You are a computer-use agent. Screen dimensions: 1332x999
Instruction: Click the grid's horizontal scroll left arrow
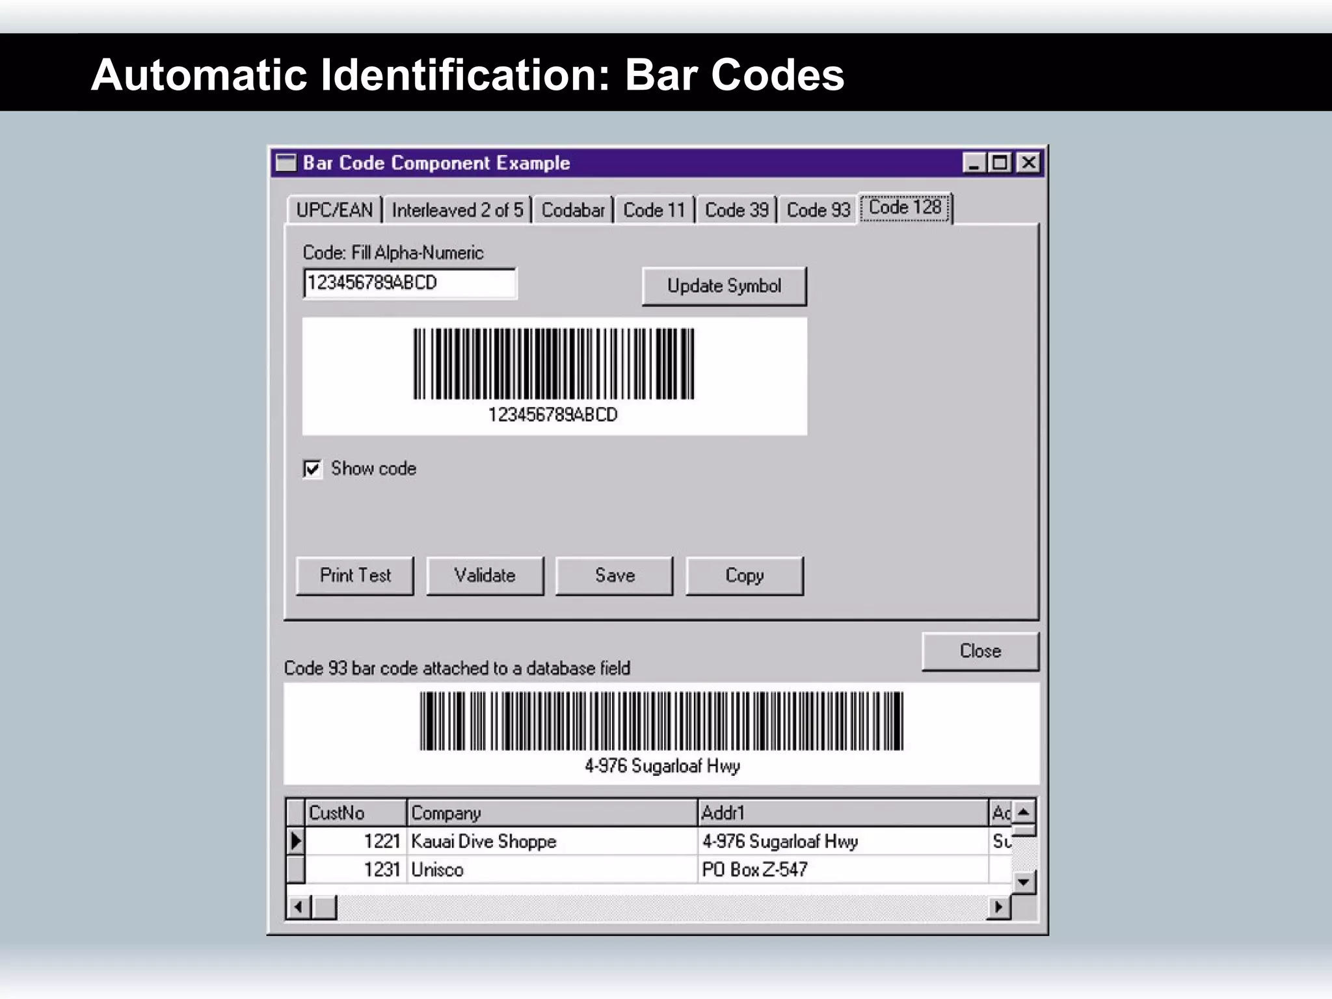click(298, 907)
